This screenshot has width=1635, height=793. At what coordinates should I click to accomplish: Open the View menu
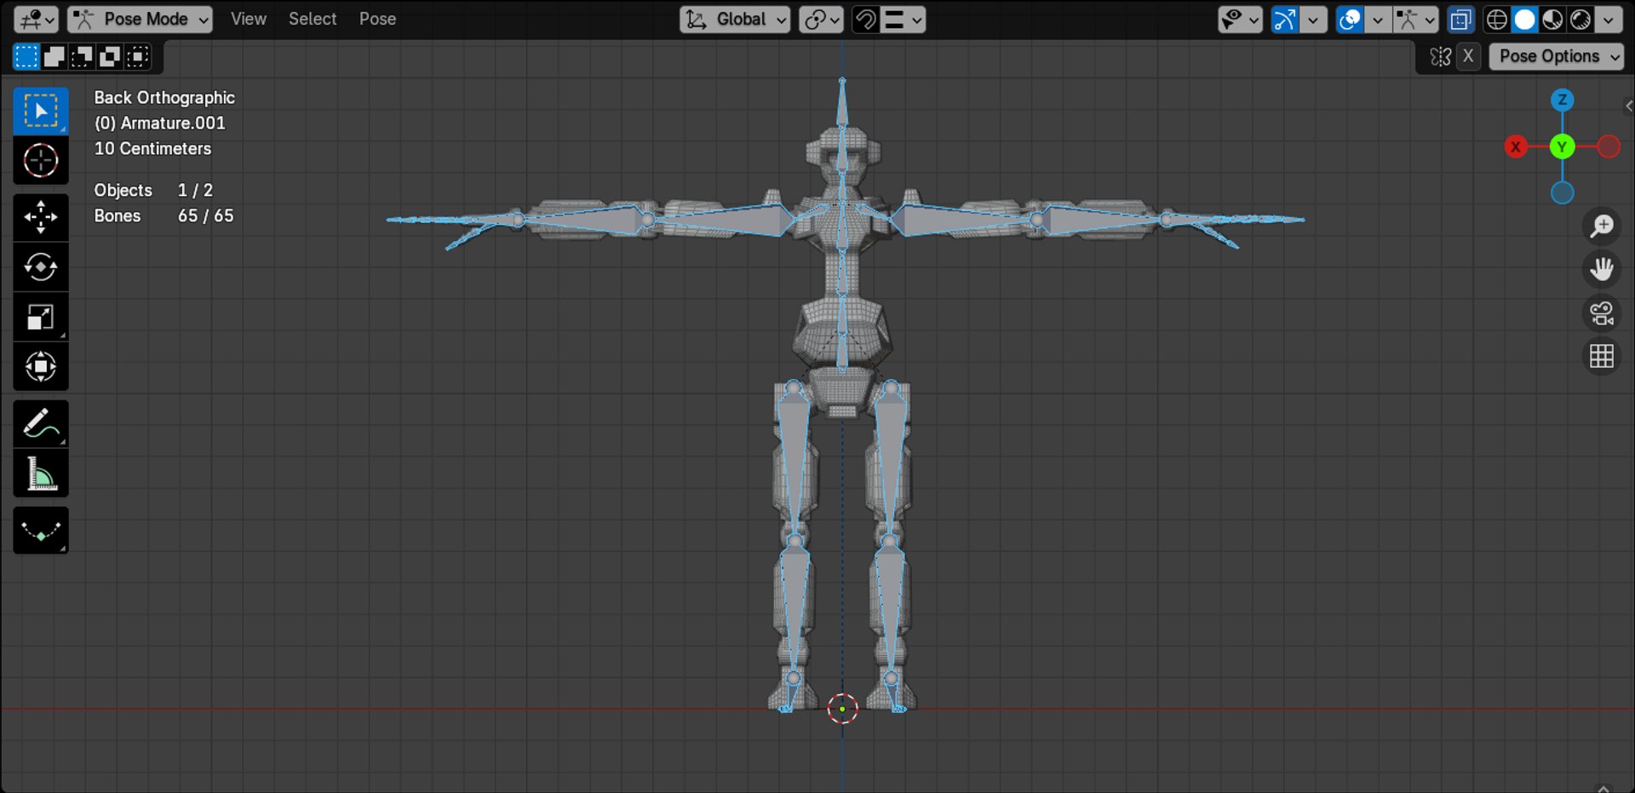click(248, 19)
